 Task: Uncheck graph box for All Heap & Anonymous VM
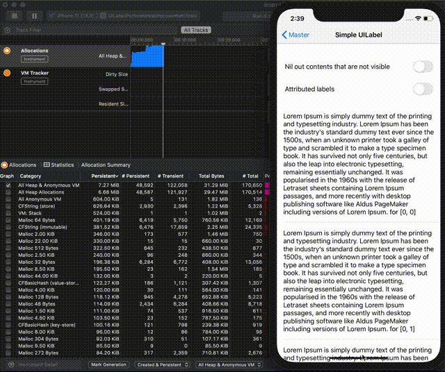[8, 185]
